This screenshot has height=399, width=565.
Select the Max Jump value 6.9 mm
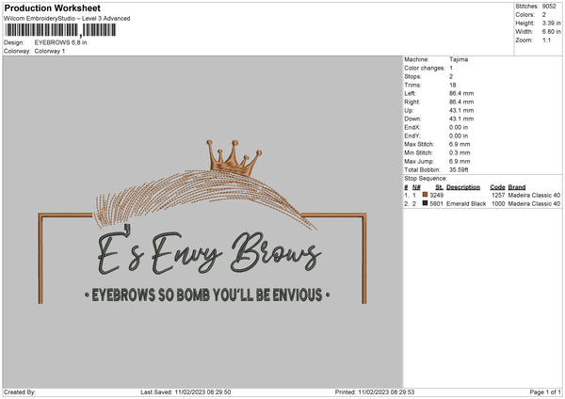[460, 162]
